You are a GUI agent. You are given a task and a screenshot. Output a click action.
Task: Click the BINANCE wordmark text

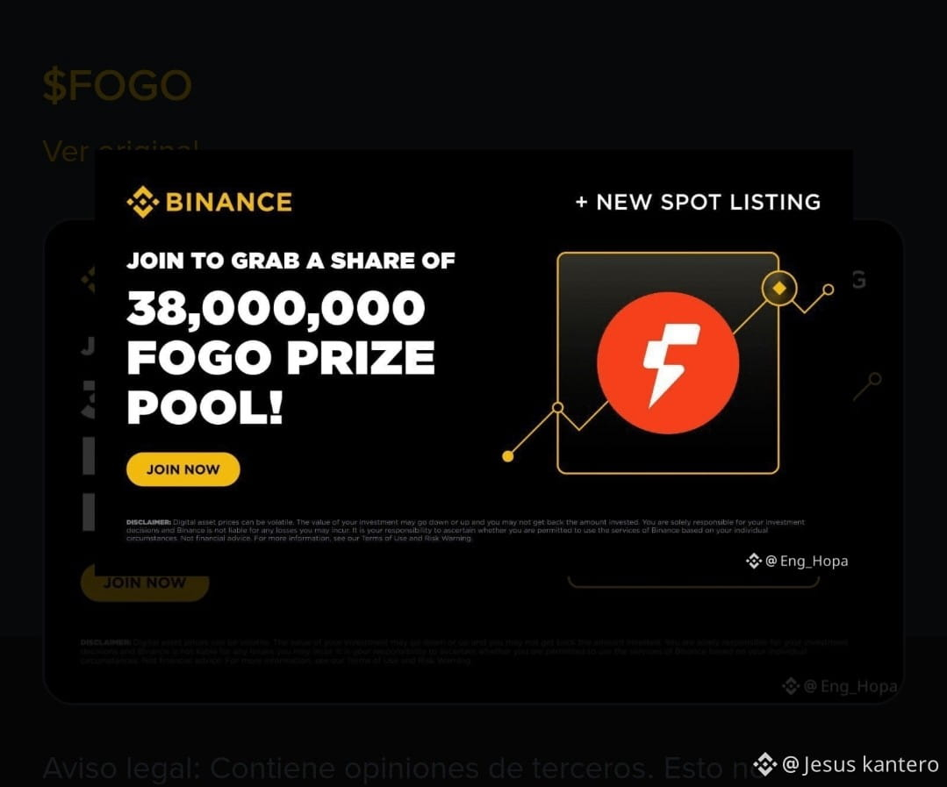(229, 202)
